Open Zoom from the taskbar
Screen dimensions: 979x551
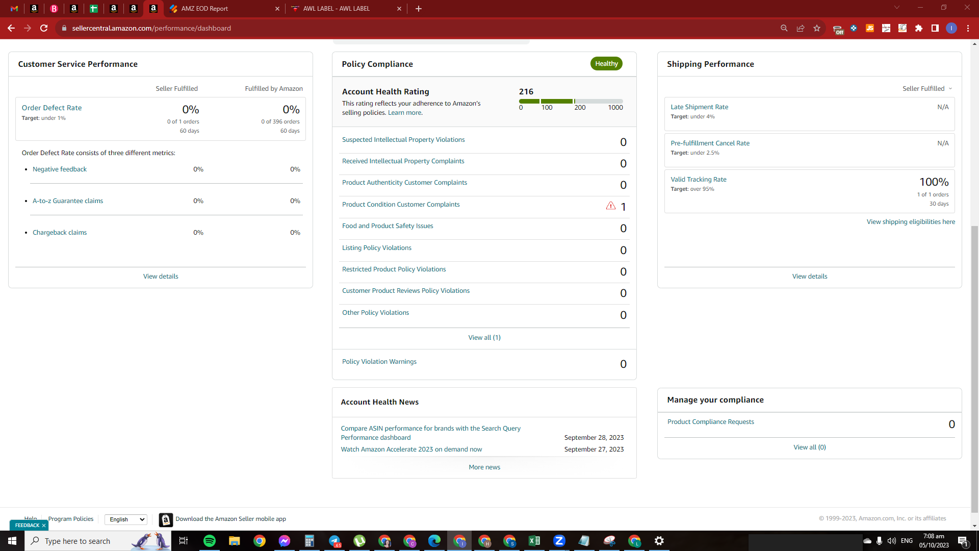coord(559,541)
